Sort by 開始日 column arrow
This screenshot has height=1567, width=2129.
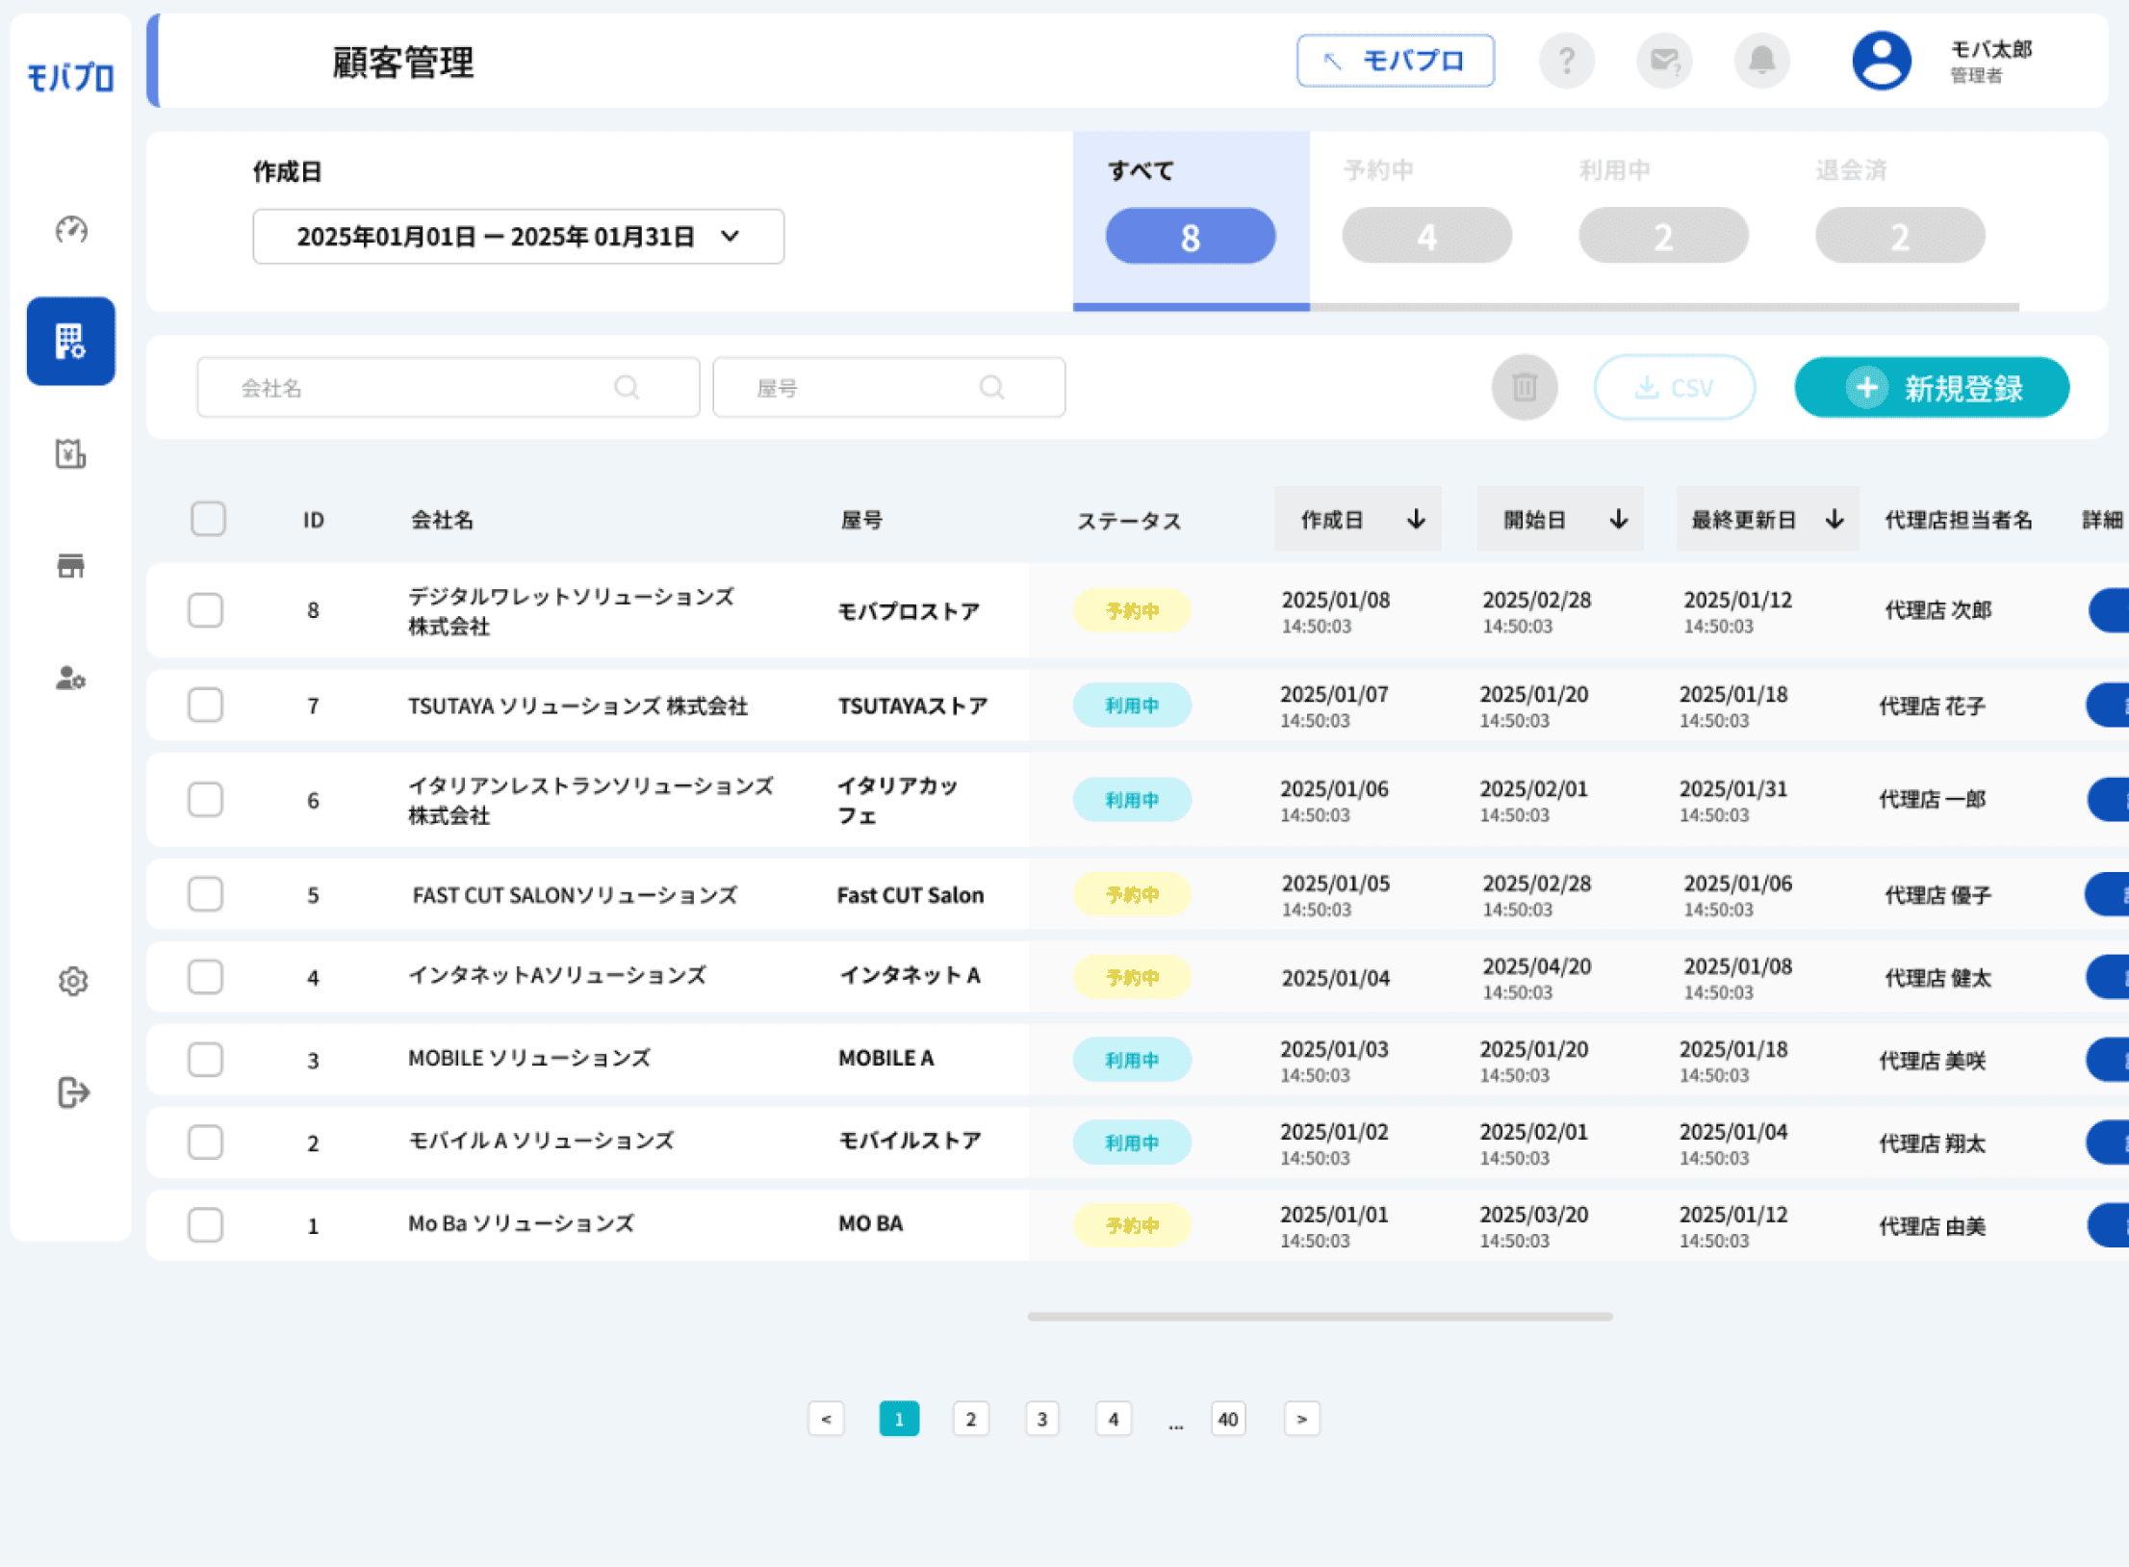click(1619, 520)
